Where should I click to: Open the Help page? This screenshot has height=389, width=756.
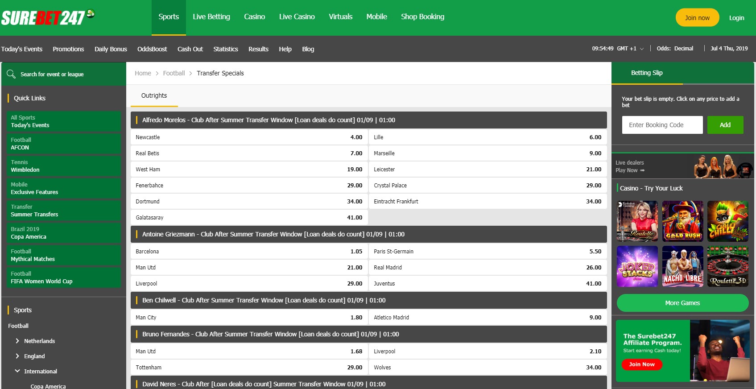click(285, 49)
